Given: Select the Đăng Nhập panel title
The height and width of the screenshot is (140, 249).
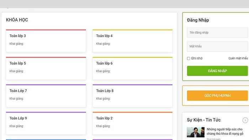Looking at the screenshot, I should click(x=198, y=20).
